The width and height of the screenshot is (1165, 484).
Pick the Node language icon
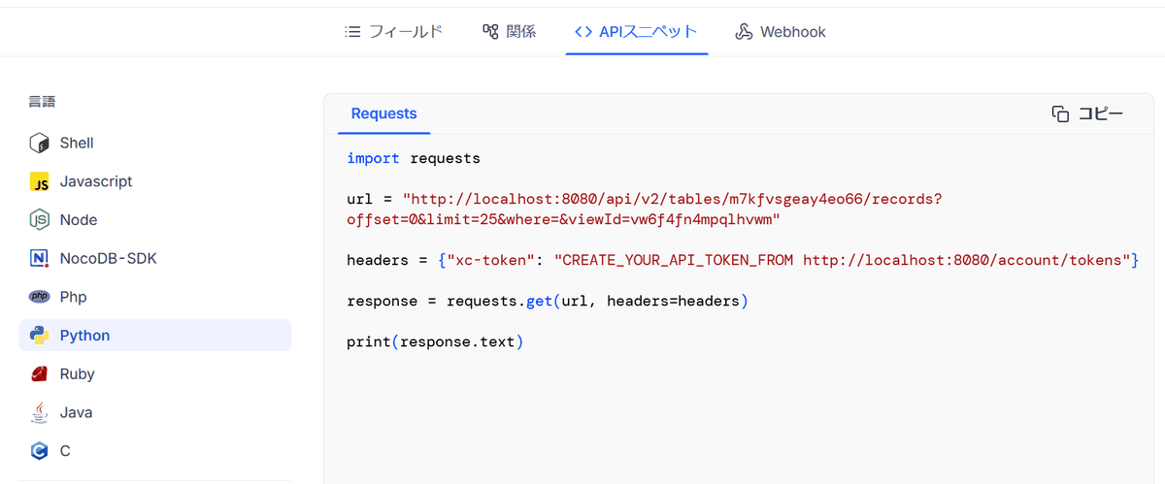pos(40,220)
